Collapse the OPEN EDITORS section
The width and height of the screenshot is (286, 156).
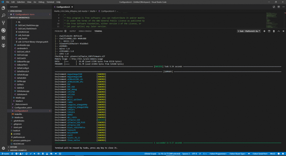16,11
